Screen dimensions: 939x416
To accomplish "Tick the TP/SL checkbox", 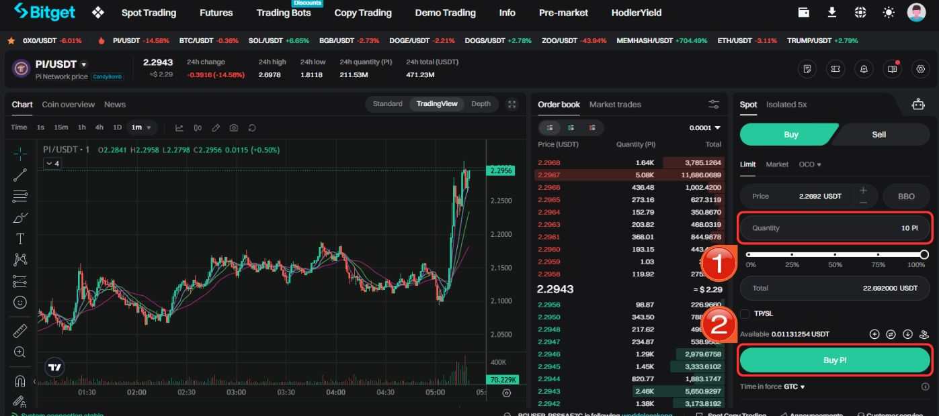I will pyautogui.click(x=745, y=313).
